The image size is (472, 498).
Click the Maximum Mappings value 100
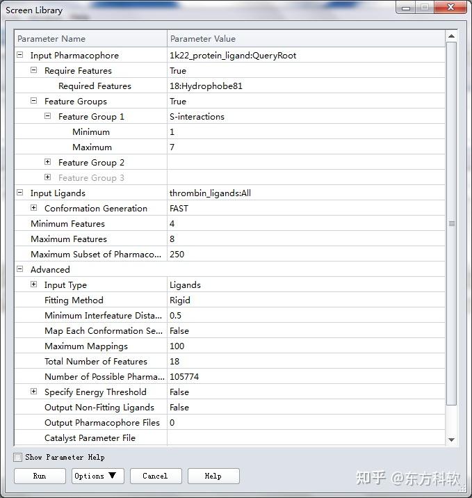(177, 346)
